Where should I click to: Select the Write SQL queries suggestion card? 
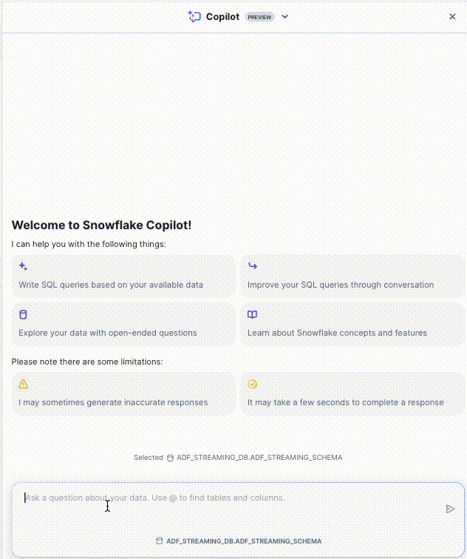(123, 277)
